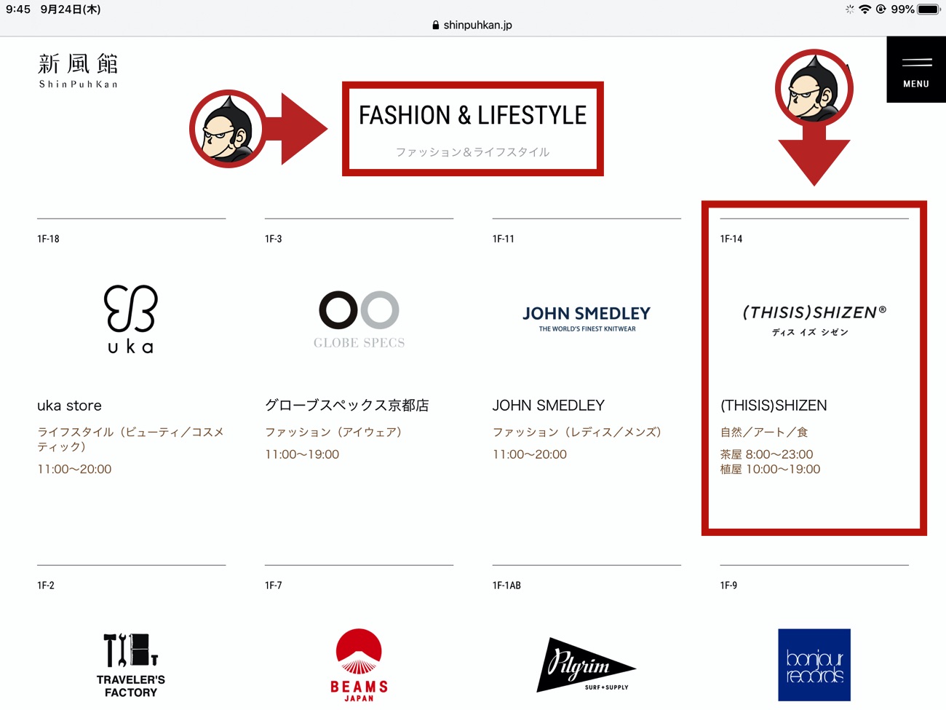This screenshot has width=946, height=710.
Task: Open the MENU hamburger button
Action: [916, 70]
